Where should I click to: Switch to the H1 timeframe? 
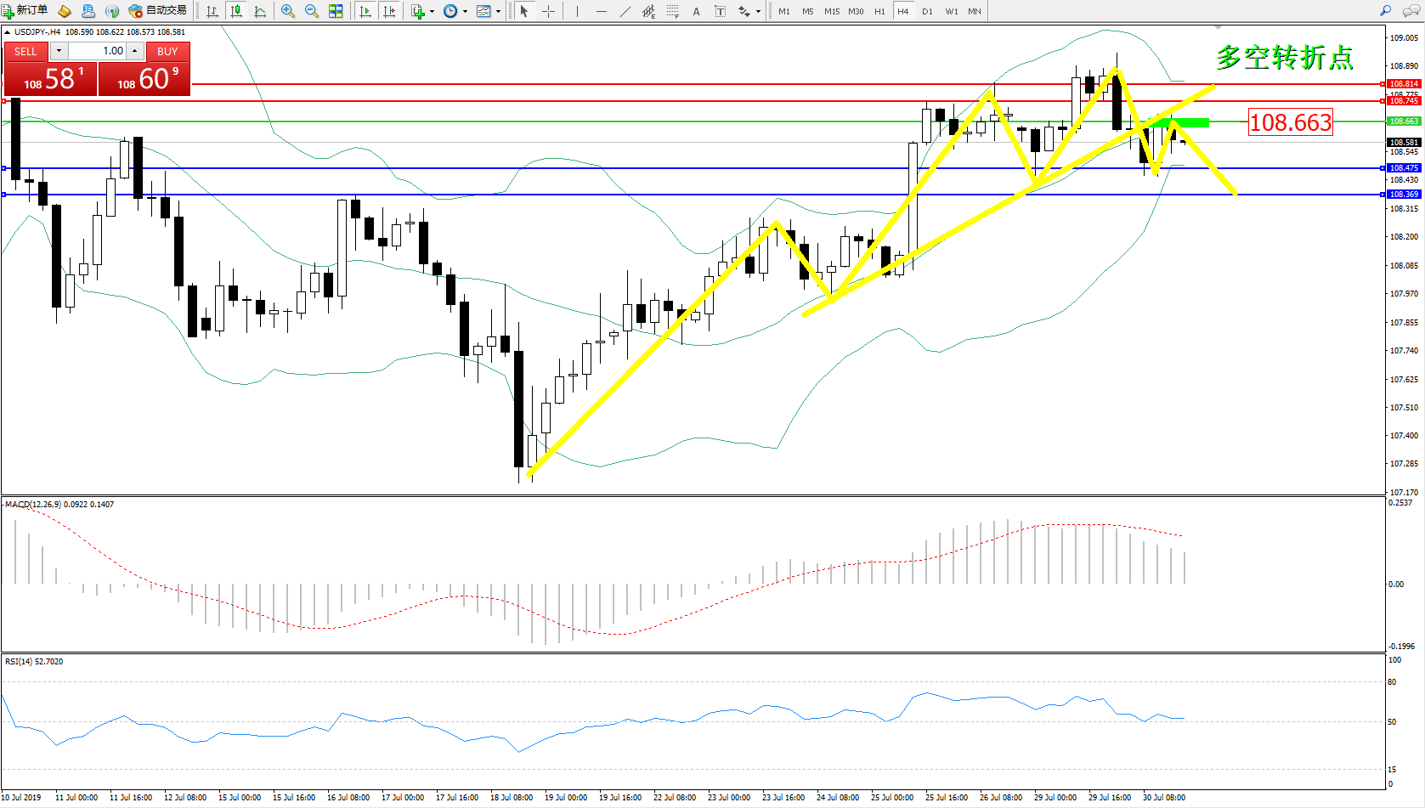[x=879, y=11]
